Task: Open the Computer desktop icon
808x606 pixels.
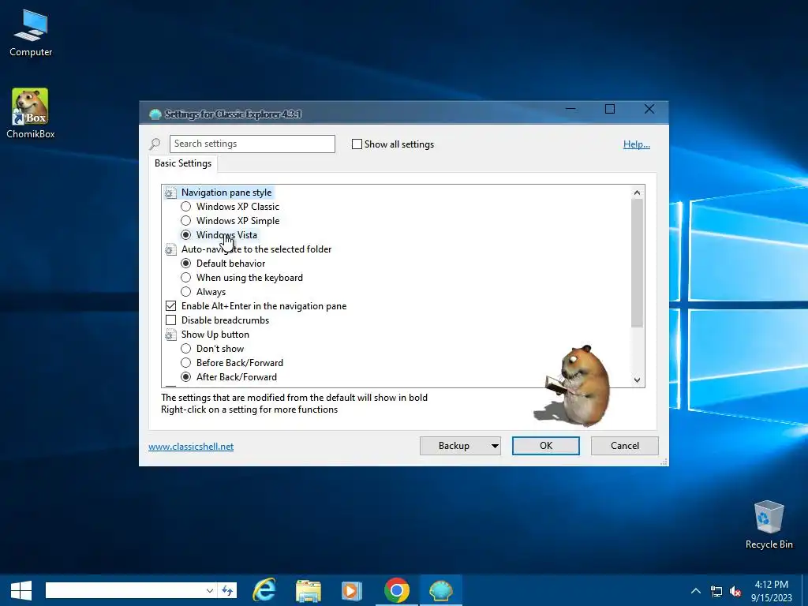Action: tap(31, 33)
